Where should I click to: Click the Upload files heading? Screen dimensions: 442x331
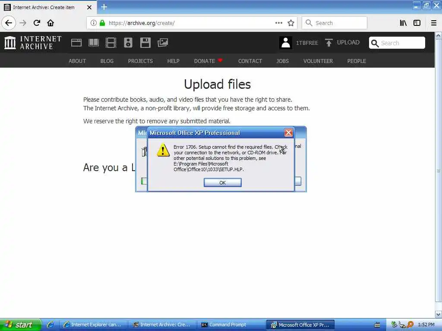click(218, 84)
